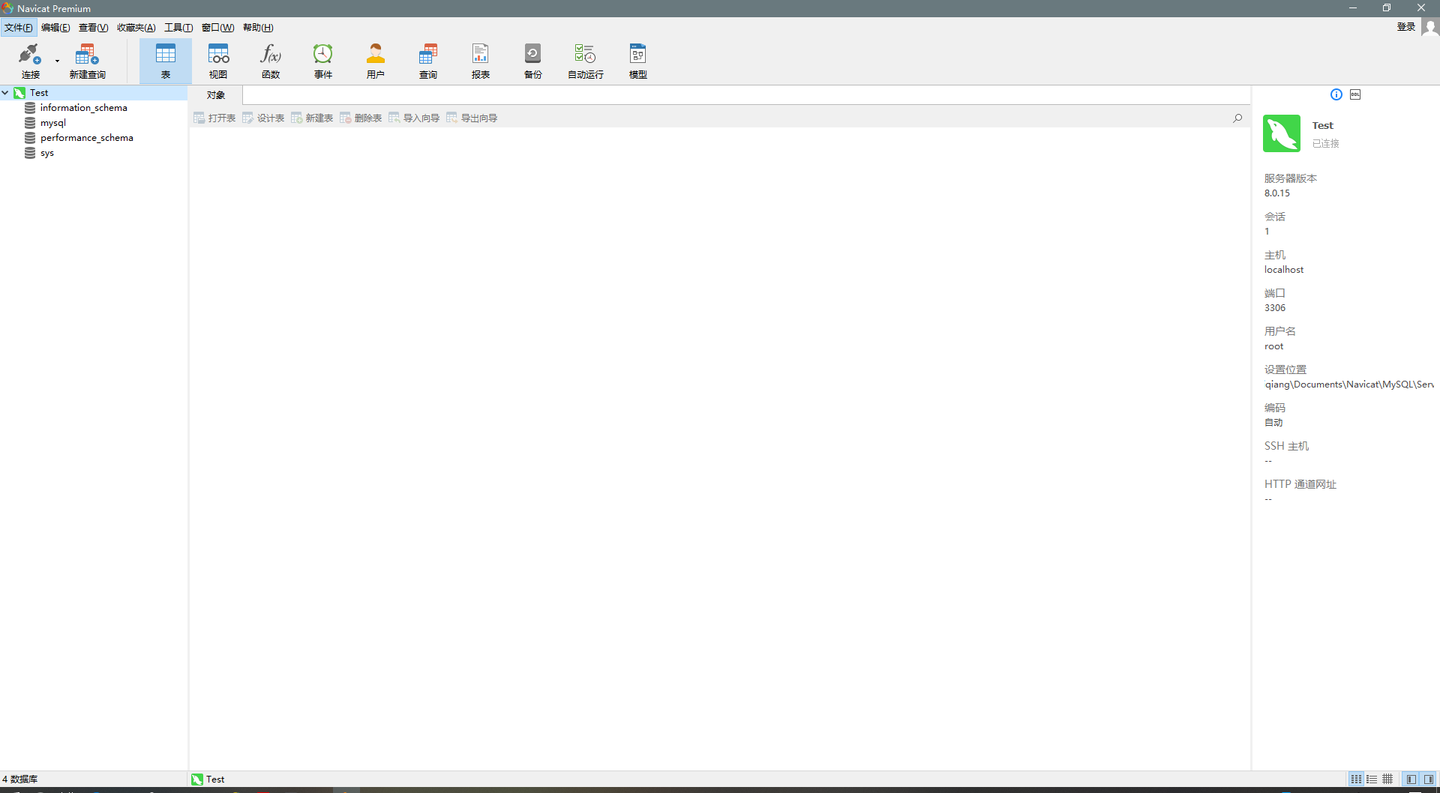Click the server version value 8.0.15
The width and height of the screenshot is (1440, 793).
(1277, 193)
